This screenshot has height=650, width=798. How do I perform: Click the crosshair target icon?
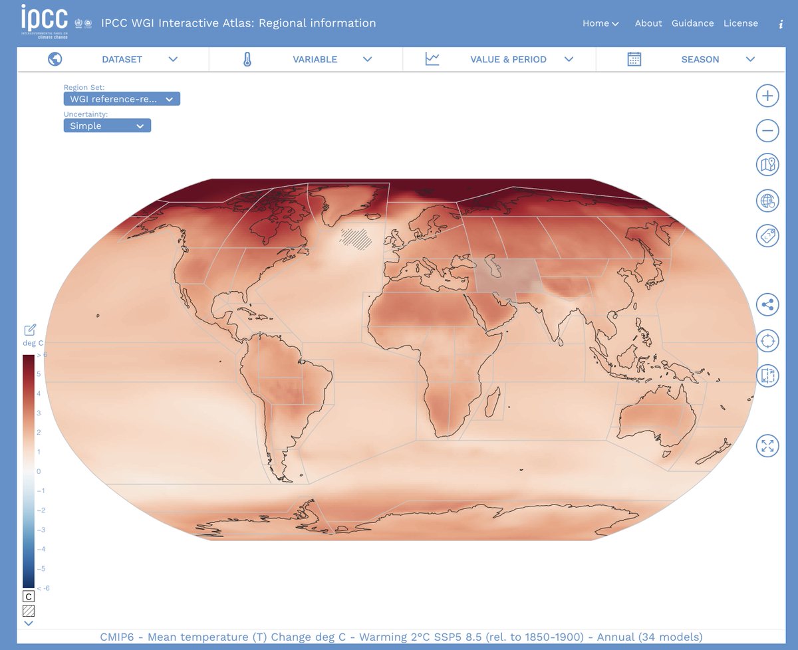click(767, 342)
